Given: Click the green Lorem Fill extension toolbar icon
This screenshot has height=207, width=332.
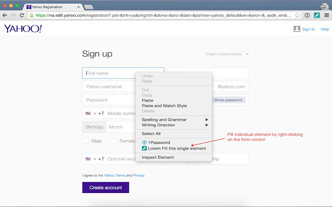Looking at the screenshot, I should coord(317,15).
